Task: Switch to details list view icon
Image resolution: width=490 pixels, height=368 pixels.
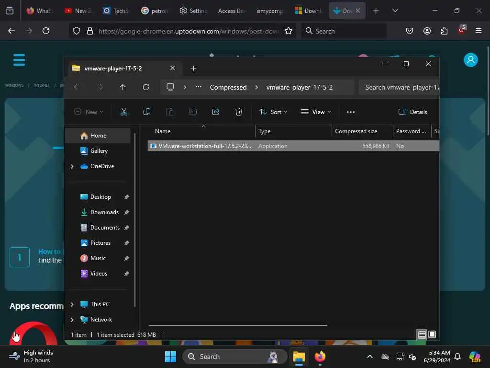Action: 422,335
